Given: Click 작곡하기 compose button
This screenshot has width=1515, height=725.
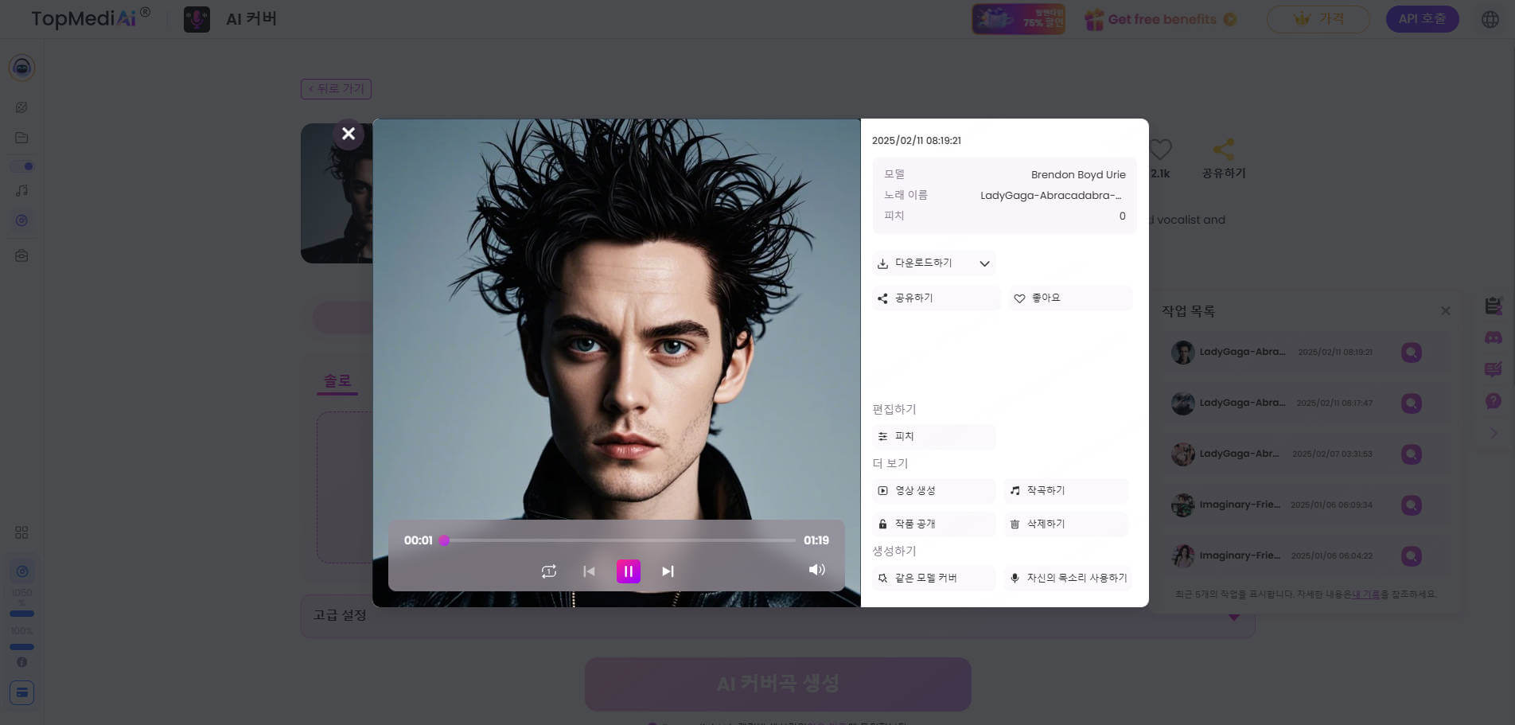Looking at the screenshot, I should [1066, 491].
